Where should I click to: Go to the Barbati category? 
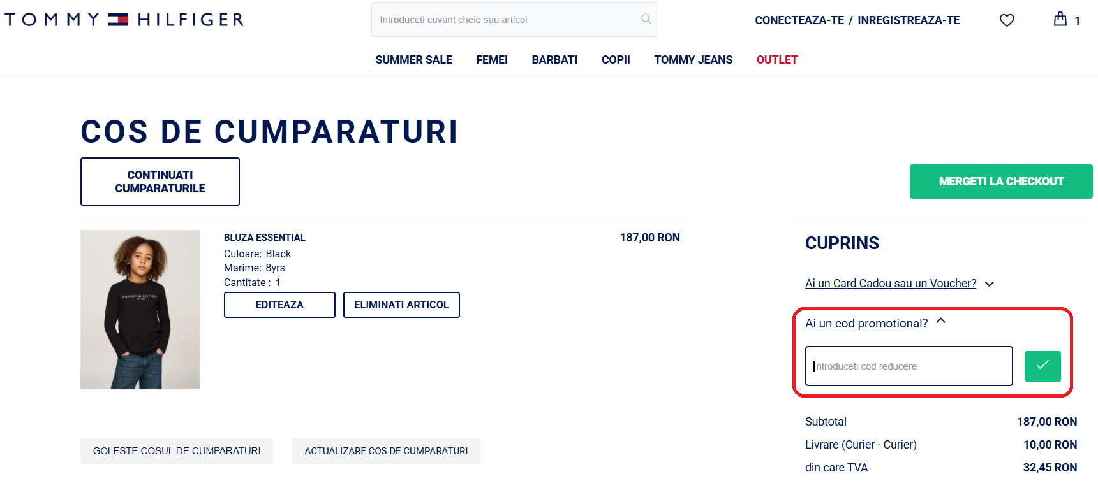tap(554, 60)
